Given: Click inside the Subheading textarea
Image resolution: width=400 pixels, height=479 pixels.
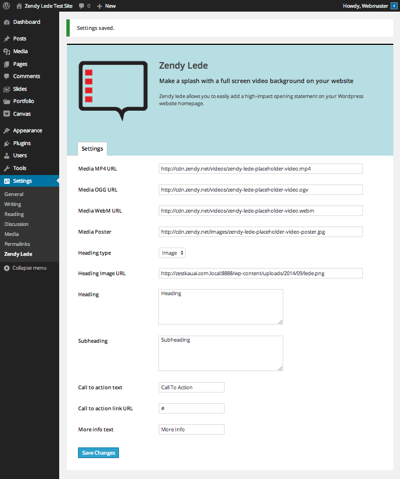Looking at the screenshot, I should [221, 353].
